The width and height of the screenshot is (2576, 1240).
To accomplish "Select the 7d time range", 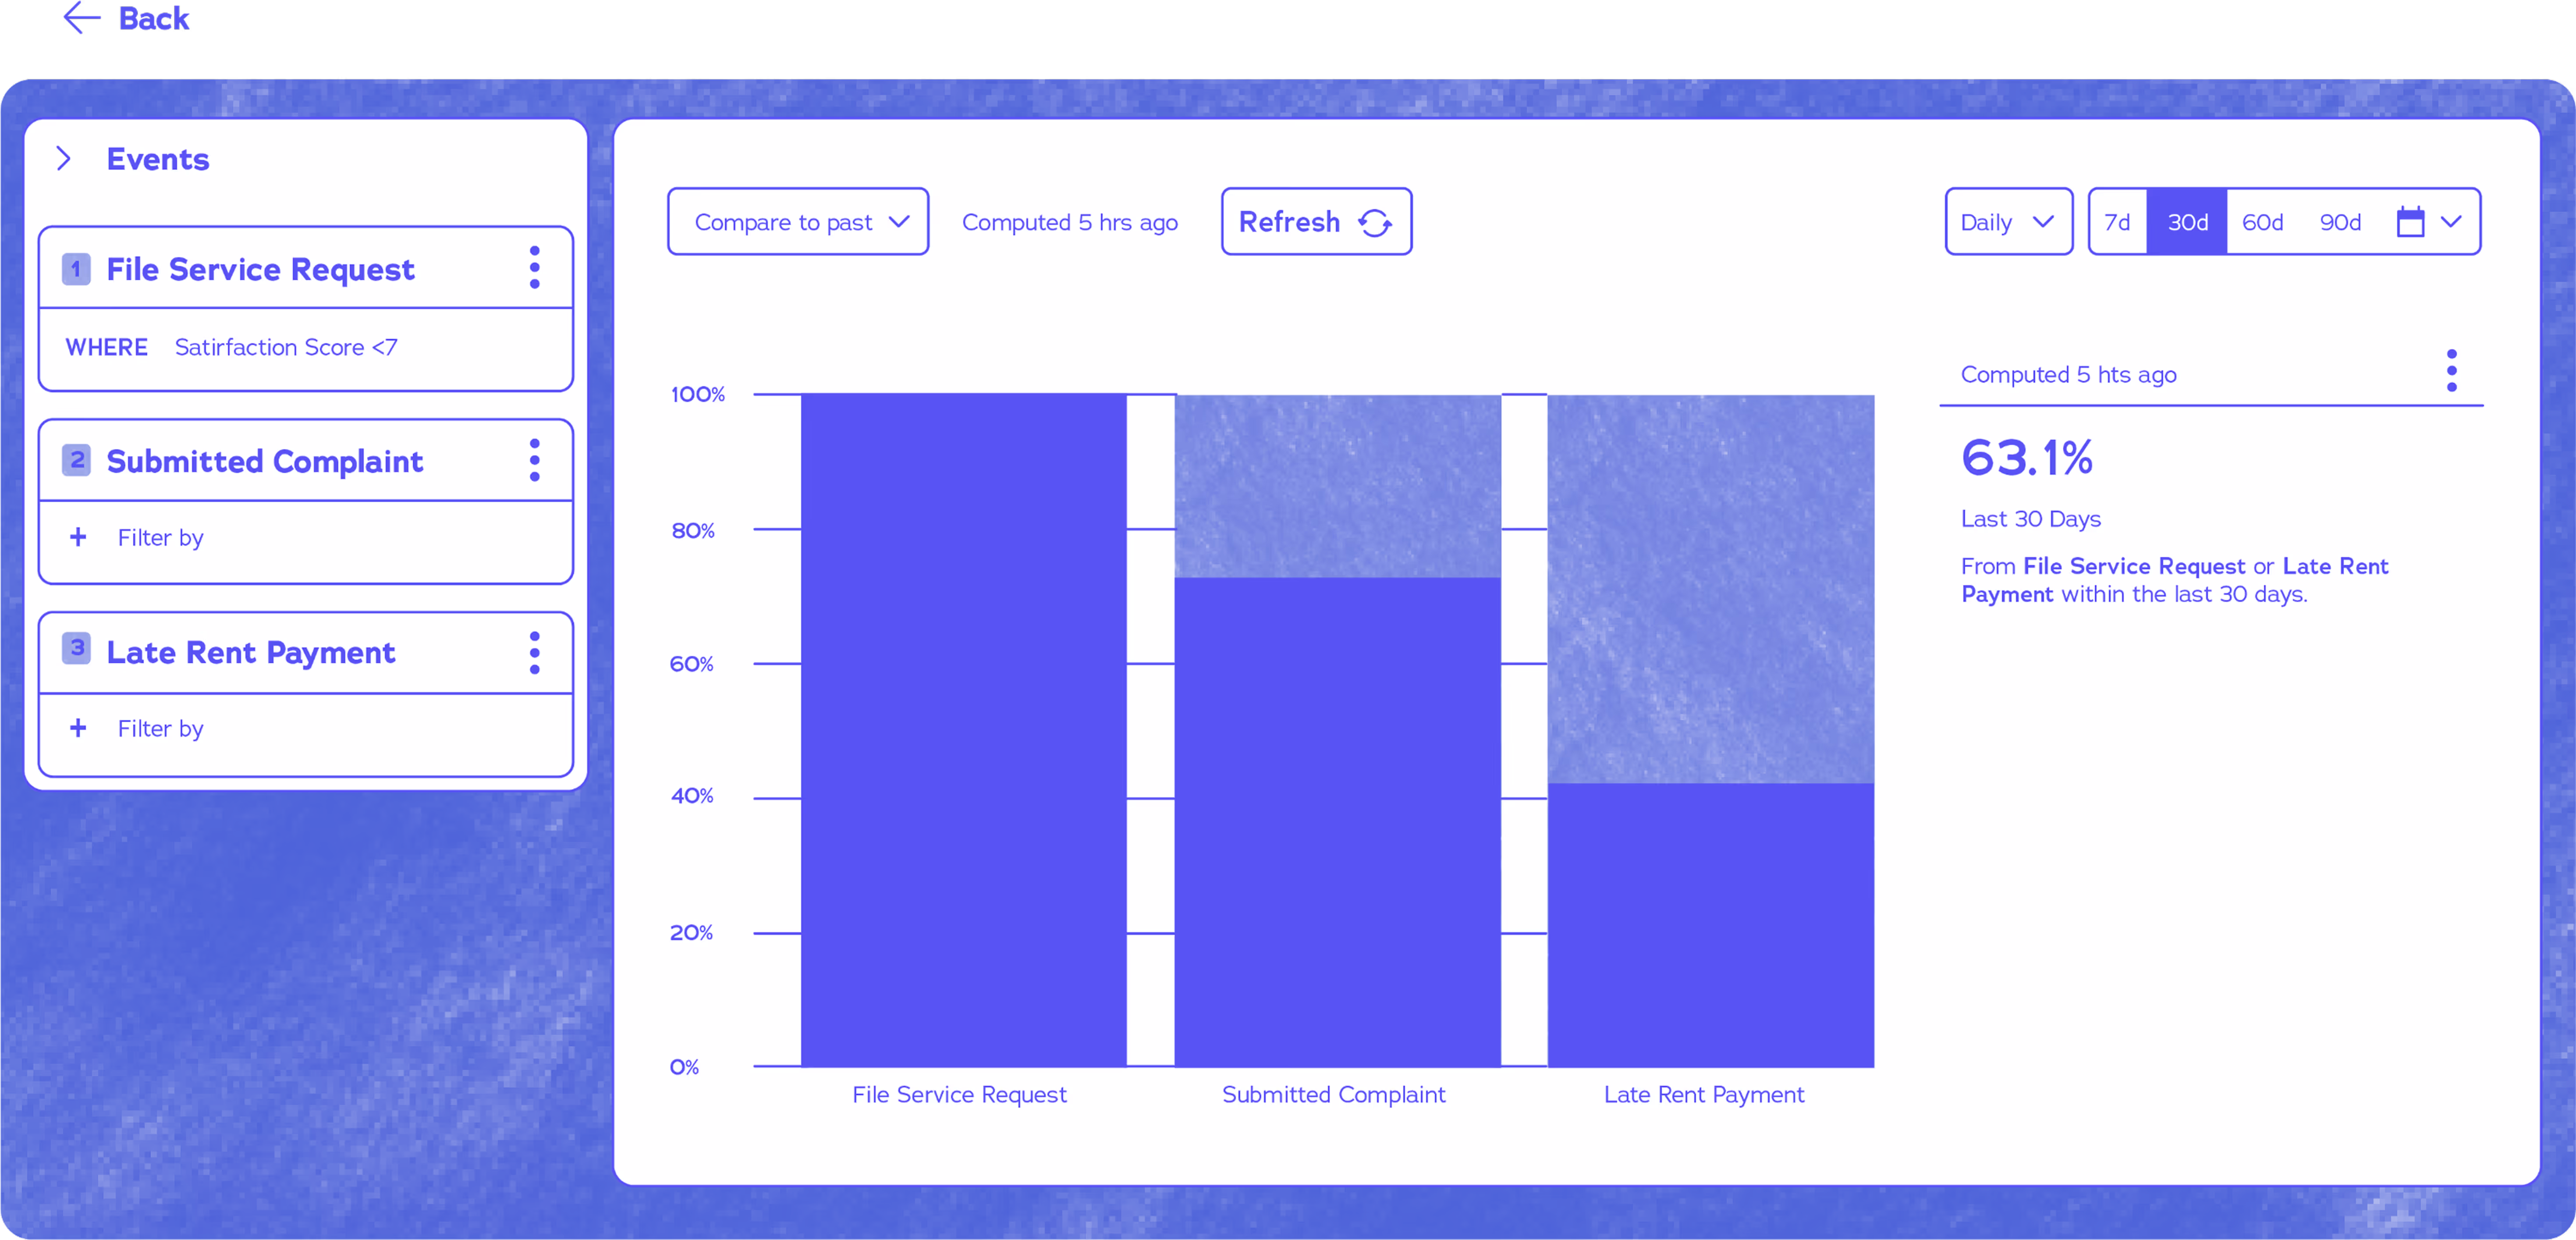I will click(2117, 222).
